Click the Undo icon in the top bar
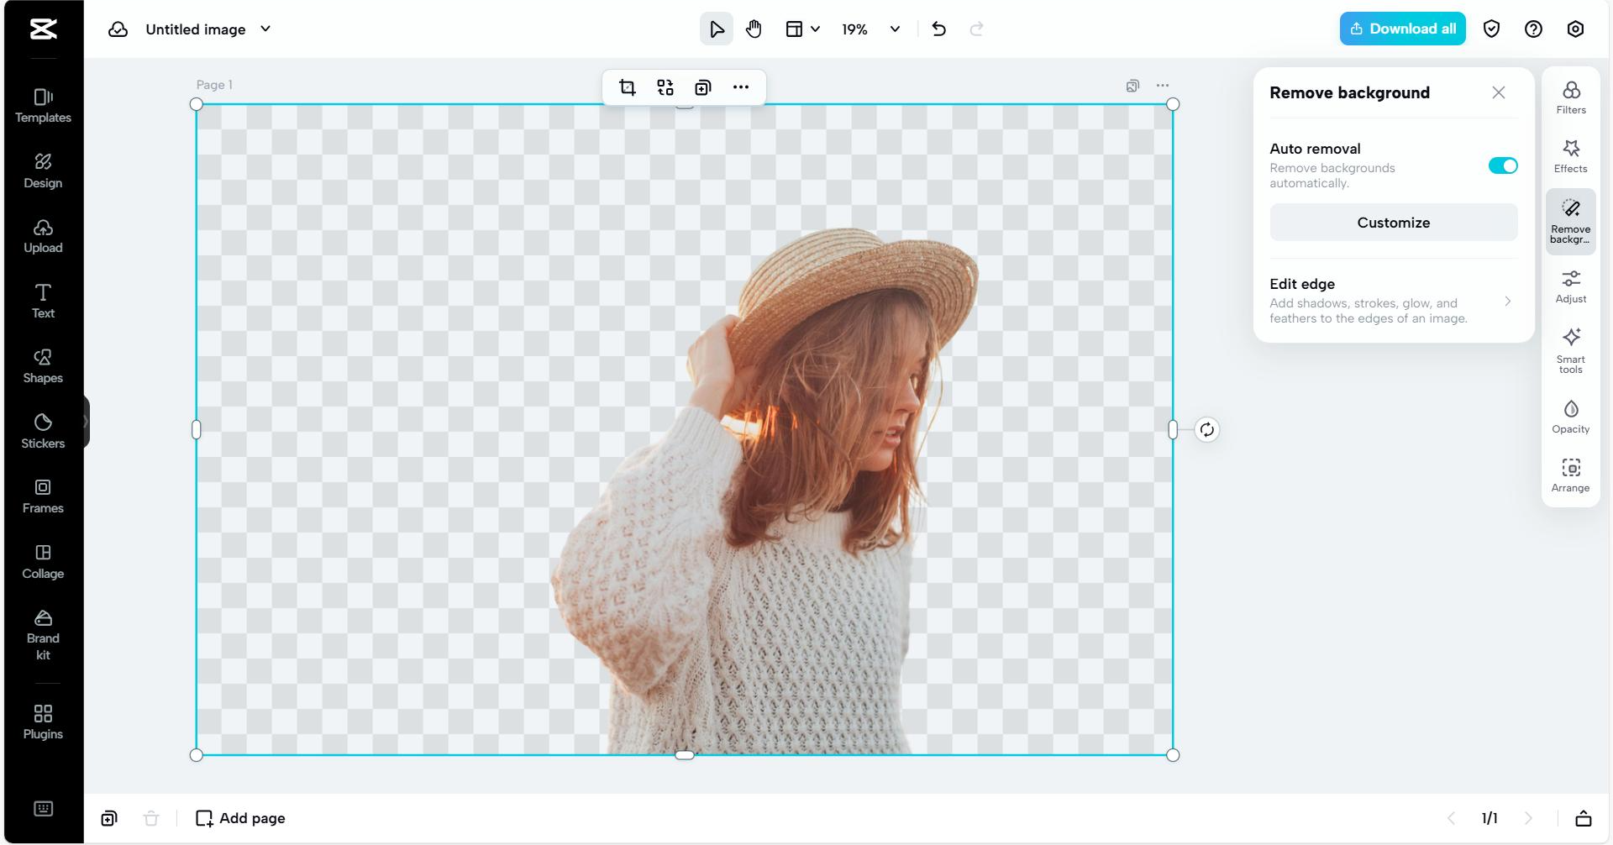Viewport: 1613px width, 845px height. (x=938, y=29)
